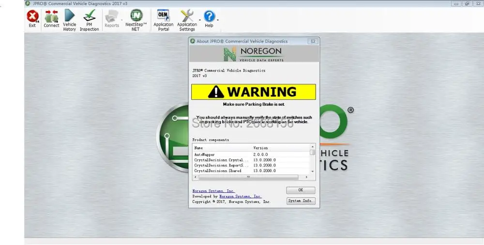Image resolution: width=484 pixels, height=245 pixels.
Task: Click the Connect toolbar icon
Action: (51, 19)
